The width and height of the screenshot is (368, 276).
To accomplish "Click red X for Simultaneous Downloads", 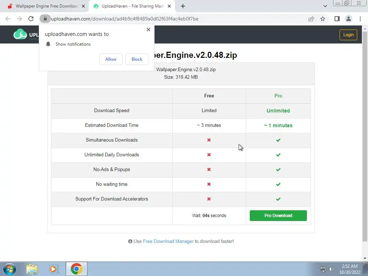I will (209, 140).
